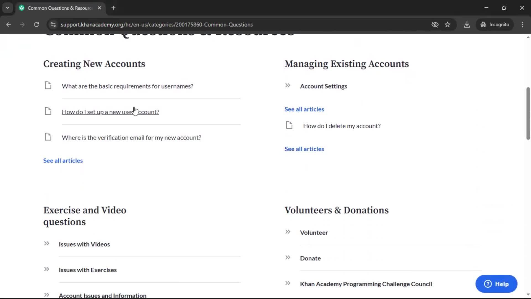Open Khan Academy Programming Challenge Council link
This screenshot has width=531, height=299.
tap(366, 284)
